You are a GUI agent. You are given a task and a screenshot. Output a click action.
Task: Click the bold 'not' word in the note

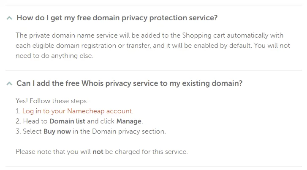tap(98, 152)
